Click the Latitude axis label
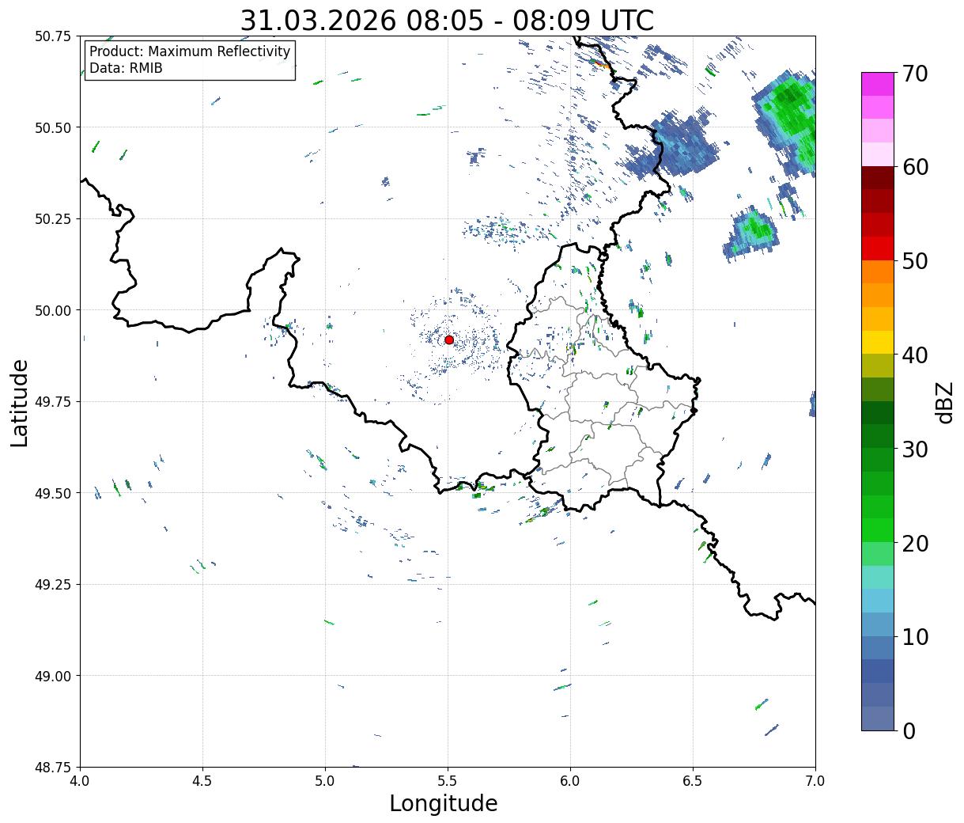 pyautogui.click(x=20, y=402)
